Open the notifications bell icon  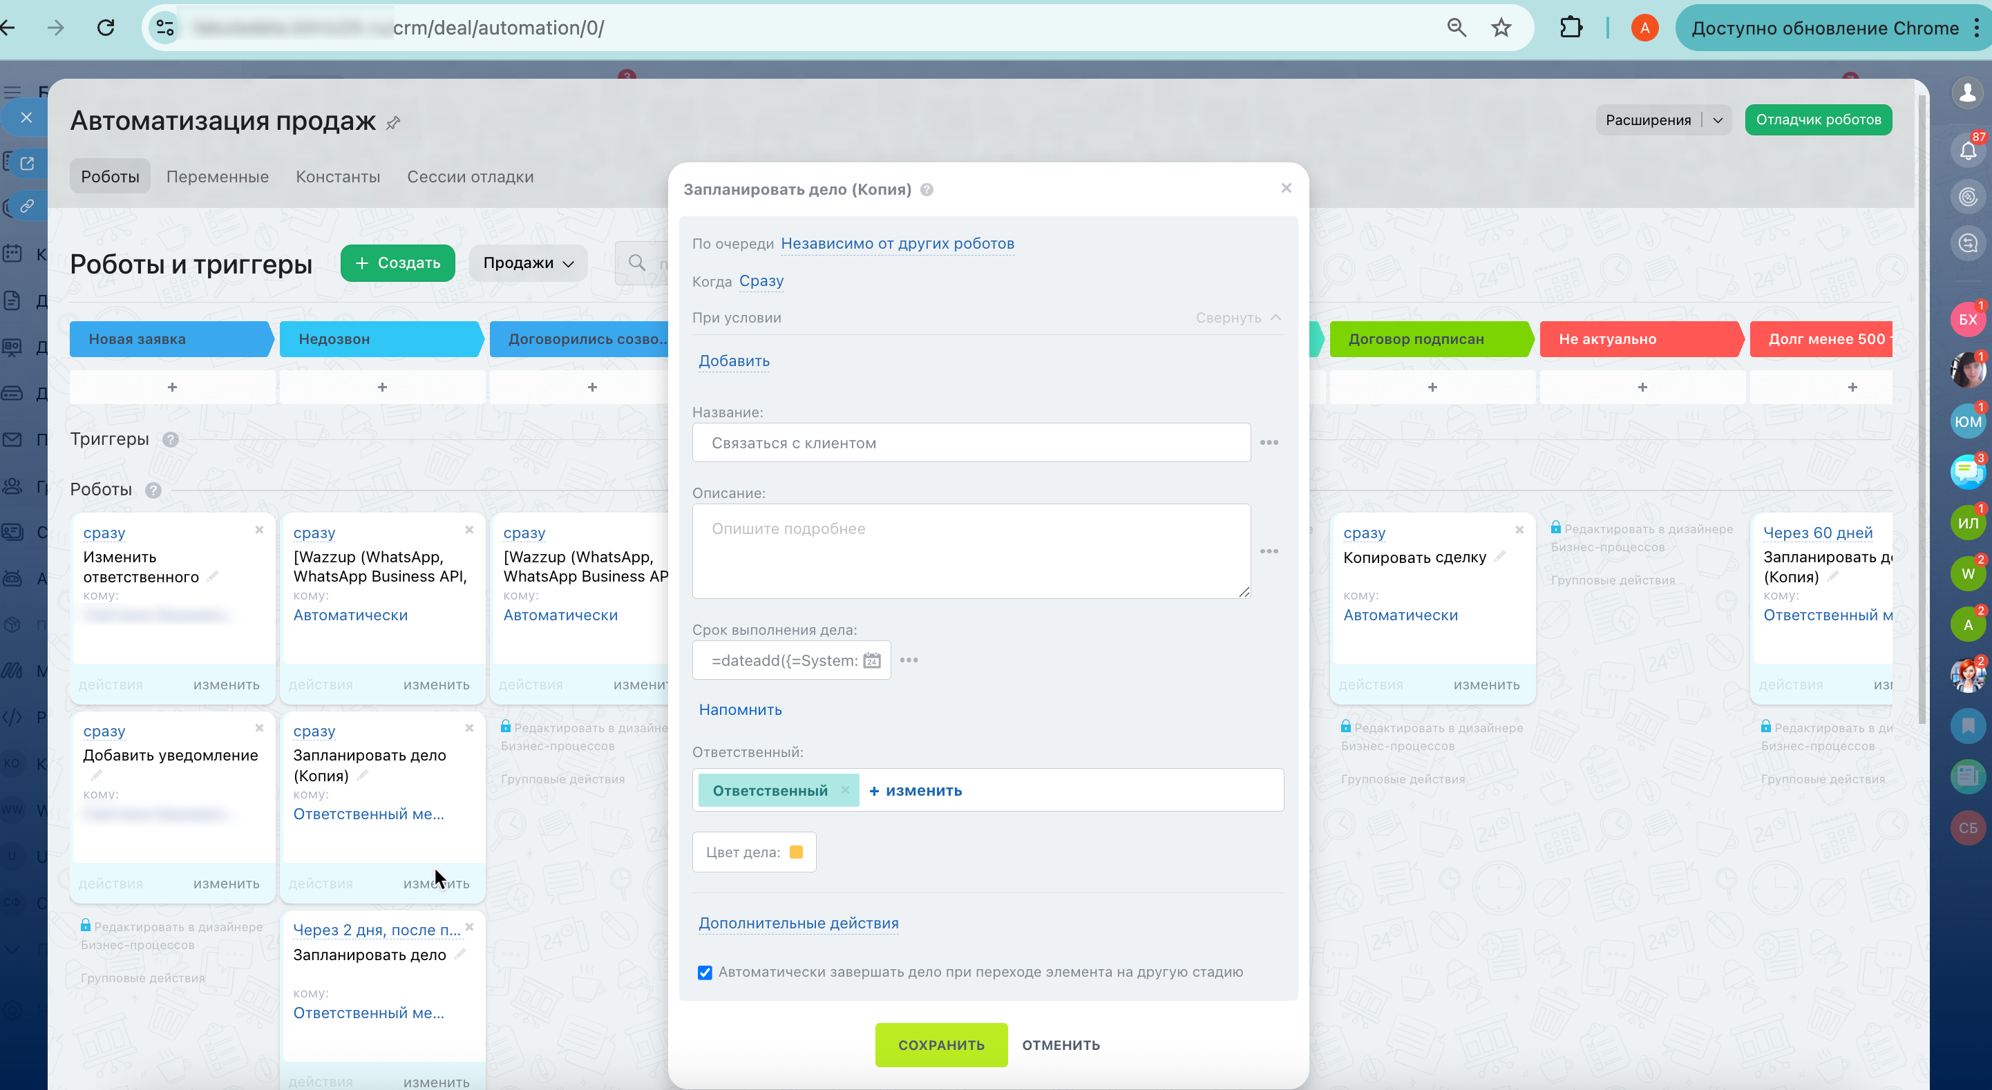1967,149
